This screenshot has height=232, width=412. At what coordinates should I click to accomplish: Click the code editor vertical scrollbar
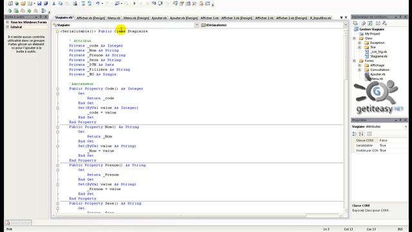(x=346, y=121)
